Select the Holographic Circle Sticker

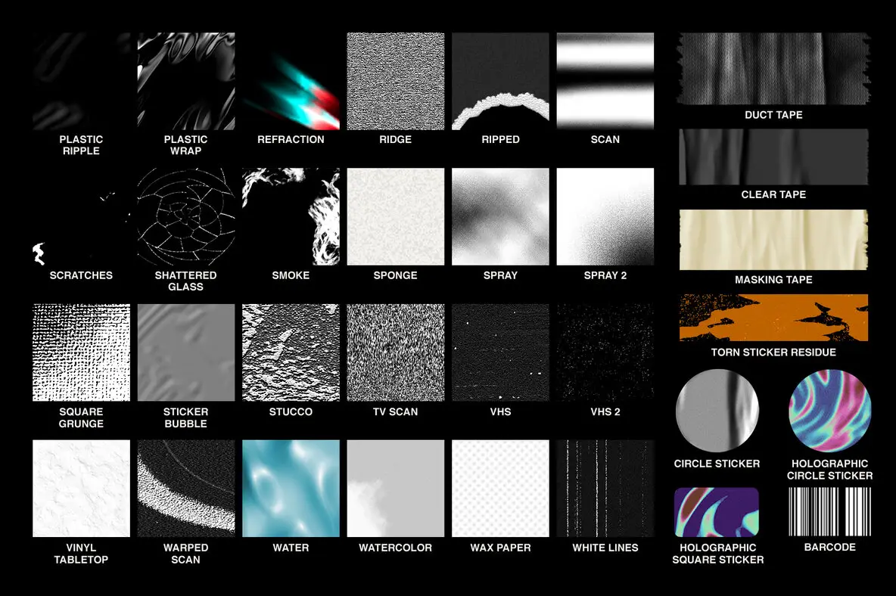(x=829, y=411)
